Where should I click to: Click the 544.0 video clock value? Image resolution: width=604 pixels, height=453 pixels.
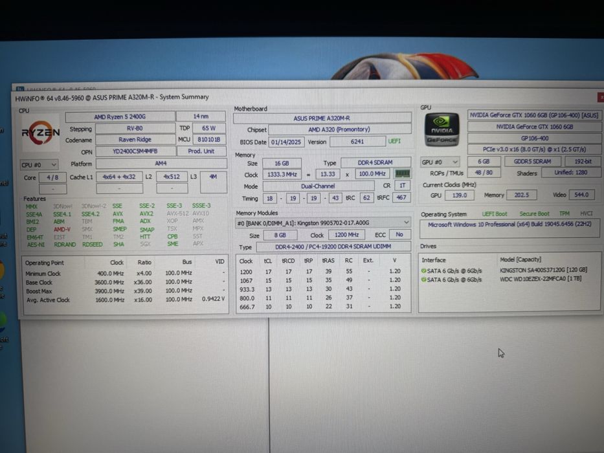point(581,195)
